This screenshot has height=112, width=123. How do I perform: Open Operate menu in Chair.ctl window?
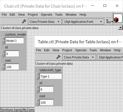[x=47, y=15]
